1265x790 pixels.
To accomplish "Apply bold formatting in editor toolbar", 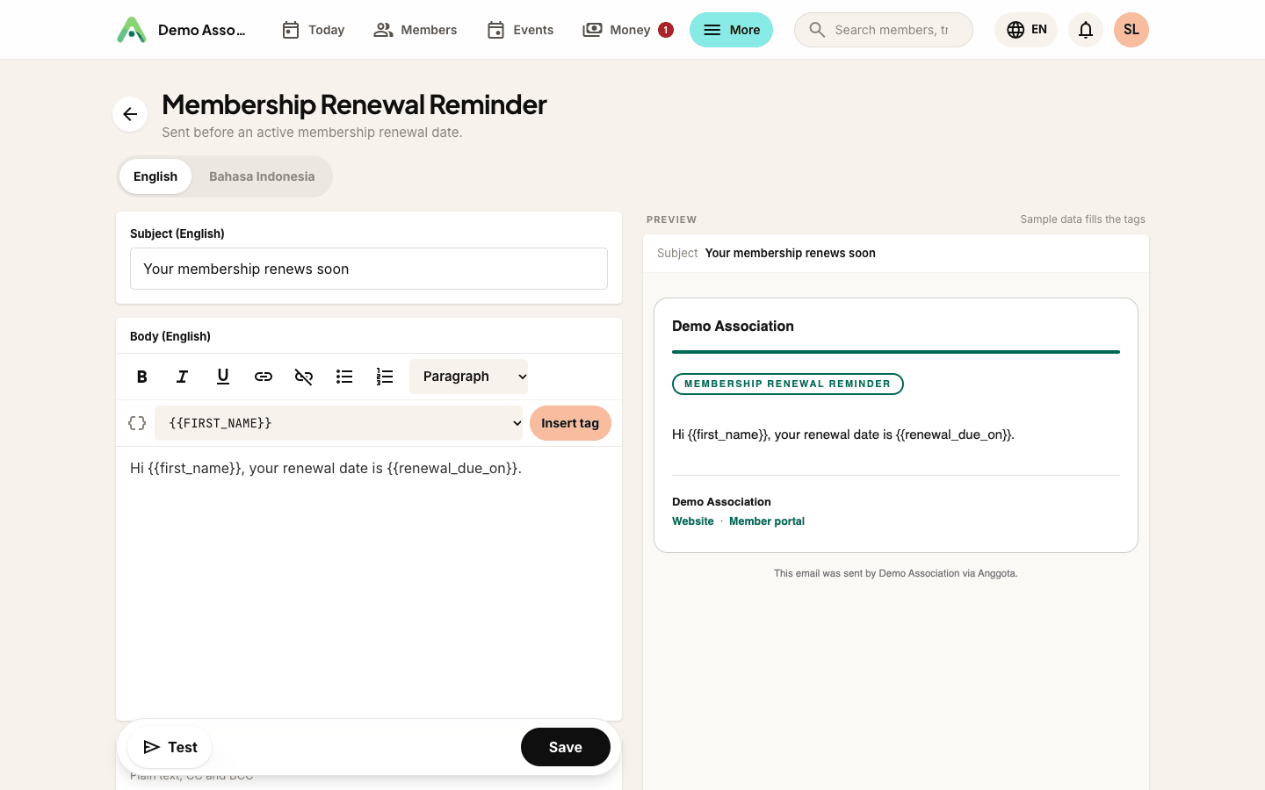I will click(x=142, y=377).
